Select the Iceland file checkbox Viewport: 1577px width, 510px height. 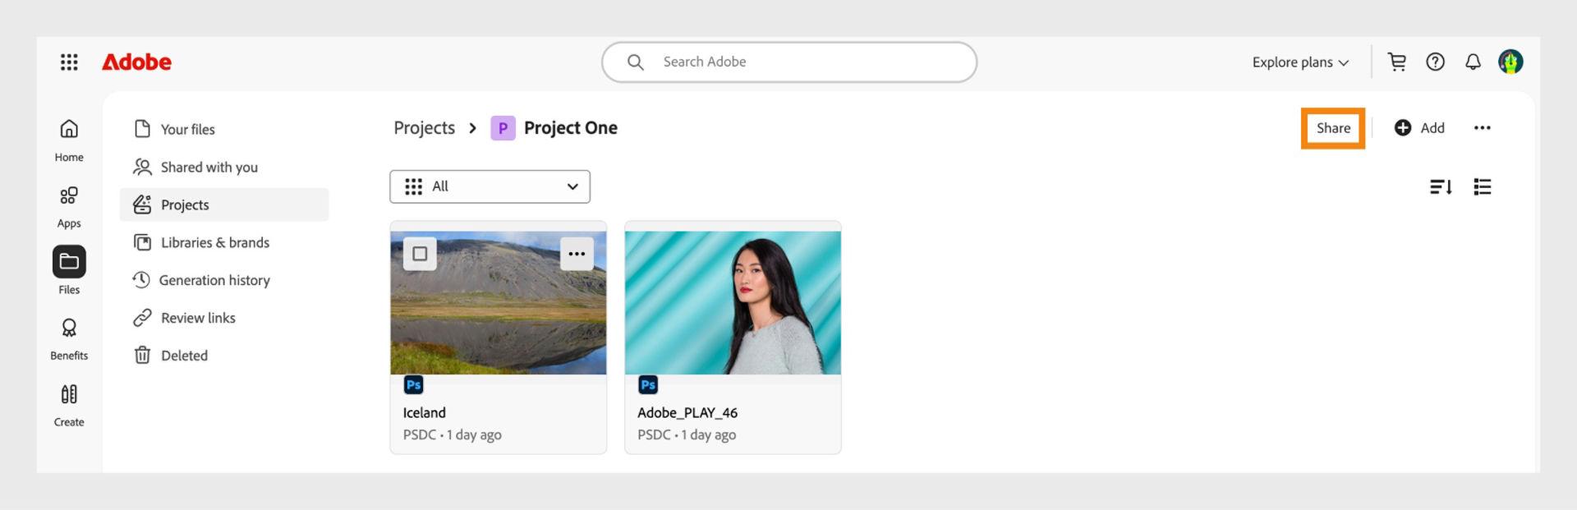click(x=420, y=254)
